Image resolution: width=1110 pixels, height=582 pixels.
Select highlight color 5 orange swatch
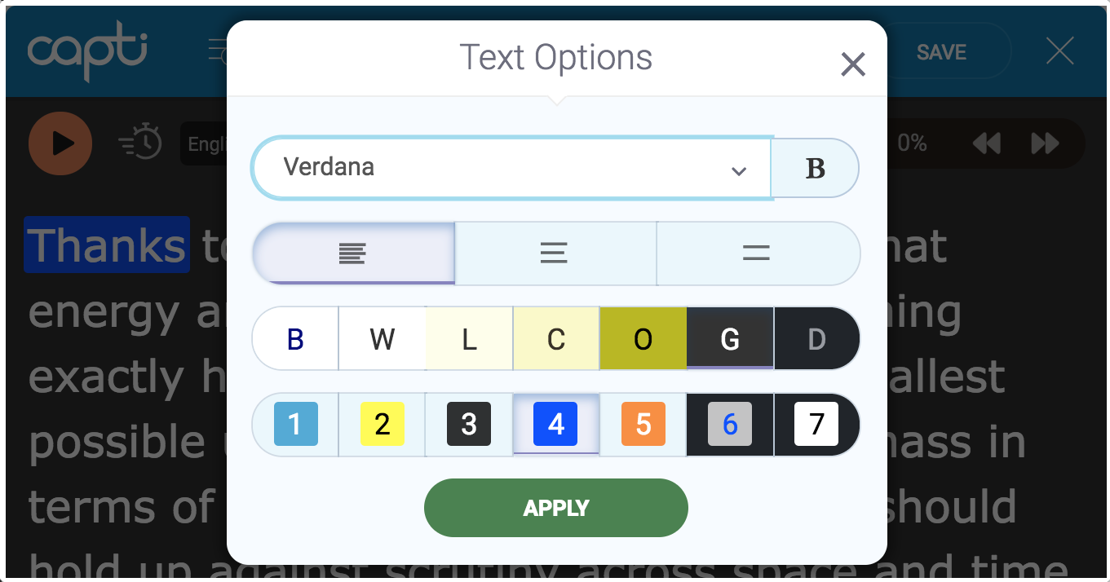[643, 424]
